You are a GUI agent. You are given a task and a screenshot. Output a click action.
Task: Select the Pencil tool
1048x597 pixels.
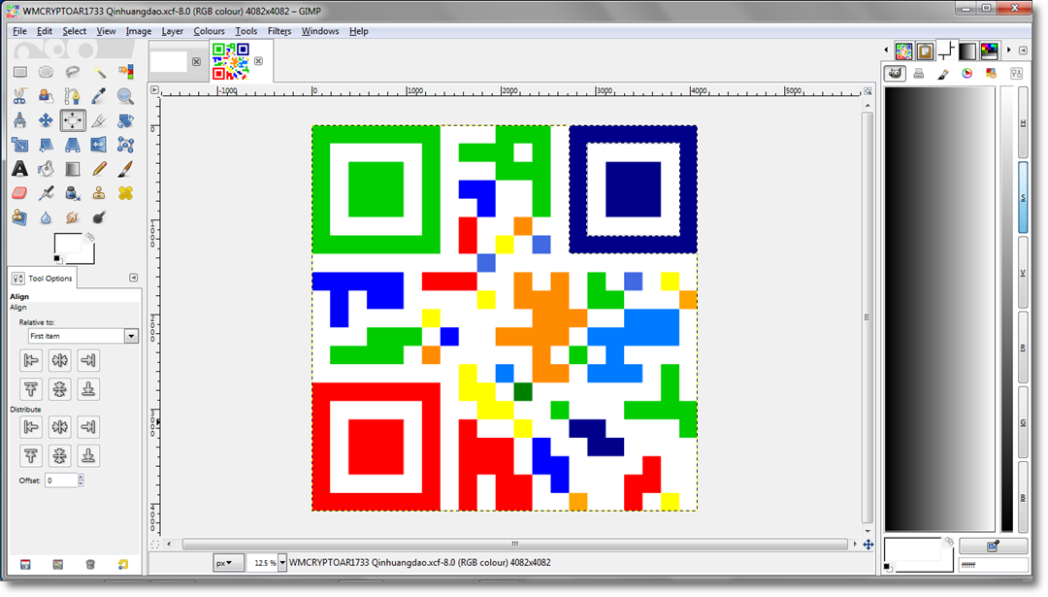click(99, 169)
